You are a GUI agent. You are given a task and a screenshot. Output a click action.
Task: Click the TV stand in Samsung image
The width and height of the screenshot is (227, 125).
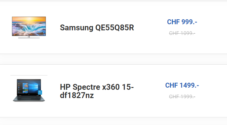pyautogui.click(x=29, y=37)
